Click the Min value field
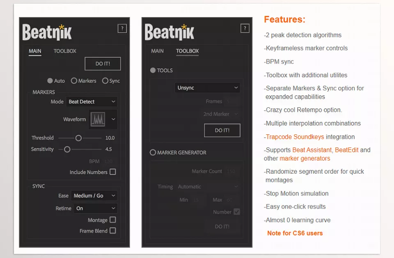Screen dimensions: 394x258 [x=196, y=200]
